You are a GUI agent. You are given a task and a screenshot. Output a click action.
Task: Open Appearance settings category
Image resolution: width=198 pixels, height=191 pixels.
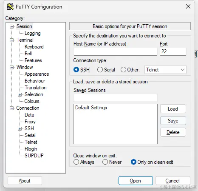[37, 74]
